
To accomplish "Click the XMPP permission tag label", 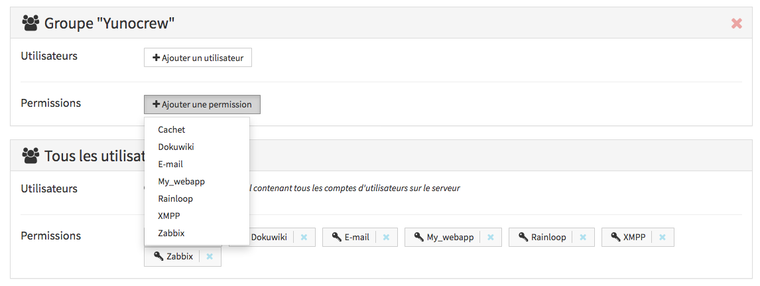I will tap(634, 237).
